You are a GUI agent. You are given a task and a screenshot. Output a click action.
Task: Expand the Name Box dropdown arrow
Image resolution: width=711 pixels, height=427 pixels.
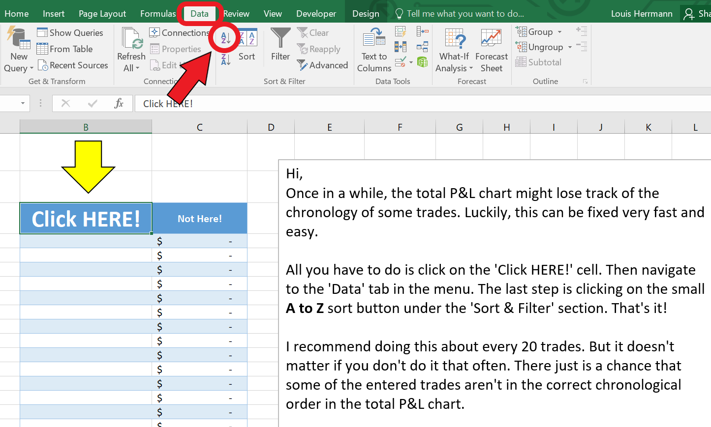pyautogui.click(x=23, y=103)
